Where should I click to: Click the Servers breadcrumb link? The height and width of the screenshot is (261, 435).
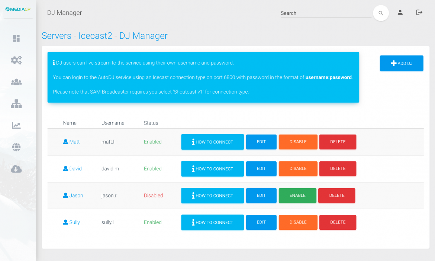[x=57, y=36]
